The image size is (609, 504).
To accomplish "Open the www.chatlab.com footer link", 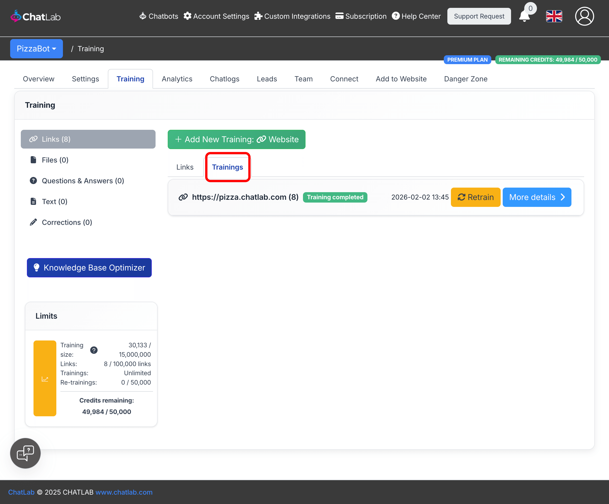I will click(x=124, y=492).
